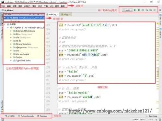Expand the DLLs library root node
The width and height of the screenshot is (162, 121).
coord(11,34)
